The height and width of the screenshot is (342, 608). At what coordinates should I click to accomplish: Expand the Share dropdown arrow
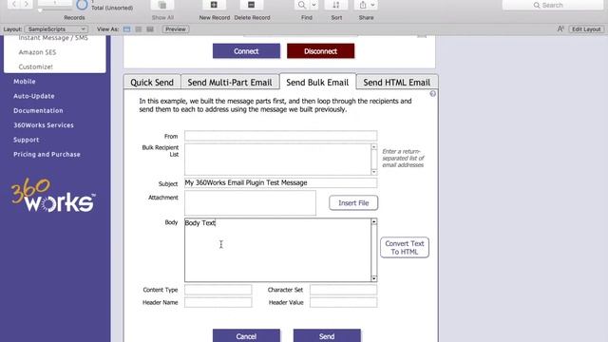pyautogui.click(x=372, y=5)
